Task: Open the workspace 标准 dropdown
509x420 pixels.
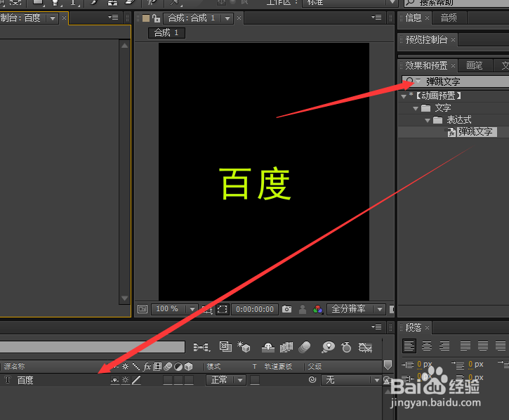Action: [350, 3]
